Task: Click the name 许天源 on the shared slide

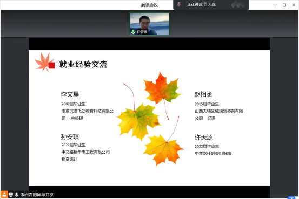Action: click(x=204, y=138)
